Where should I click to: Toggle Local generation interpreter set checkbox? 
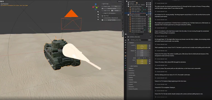102,18
